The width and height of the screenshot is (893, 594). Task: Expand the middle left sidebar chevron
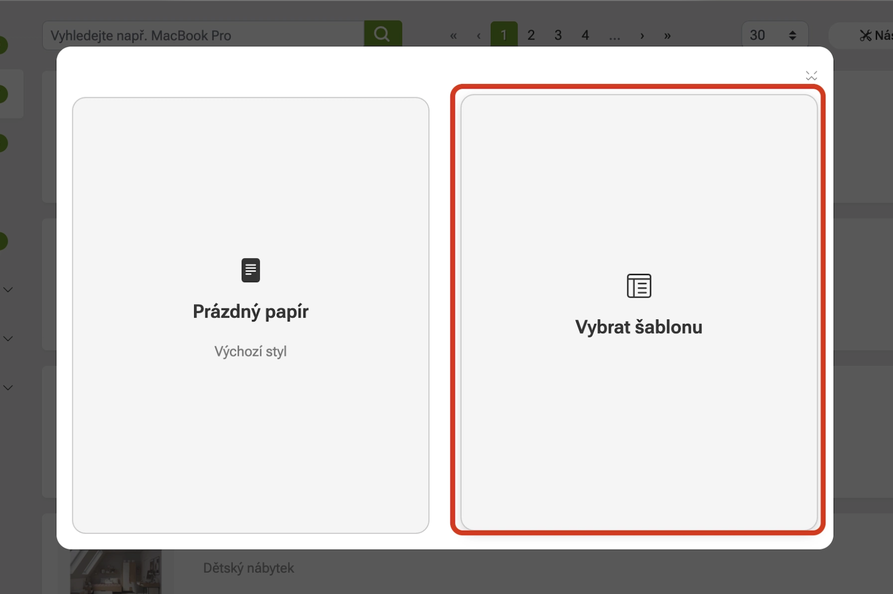click(x=8, y=339)
